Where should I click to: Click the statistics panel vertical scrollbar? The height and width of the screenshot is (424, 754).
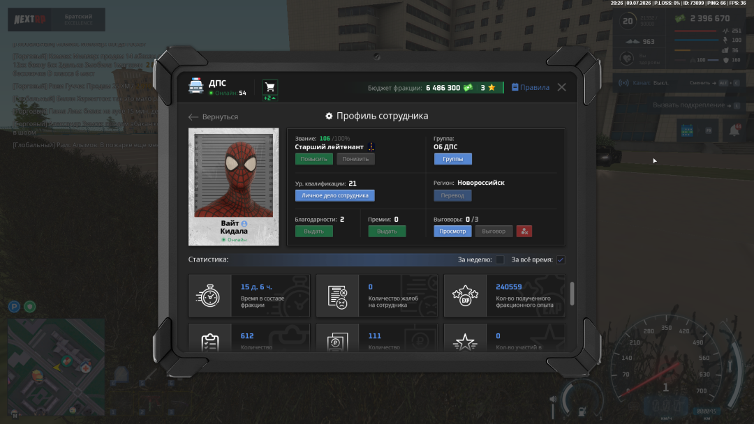(x=572, y=294)
